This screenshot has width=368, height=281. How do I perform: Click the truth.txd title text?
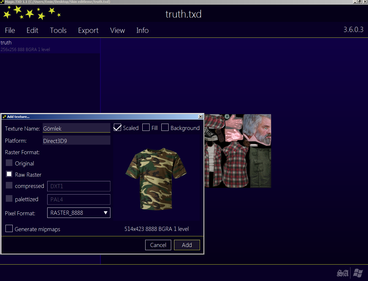tap(184, 14)
